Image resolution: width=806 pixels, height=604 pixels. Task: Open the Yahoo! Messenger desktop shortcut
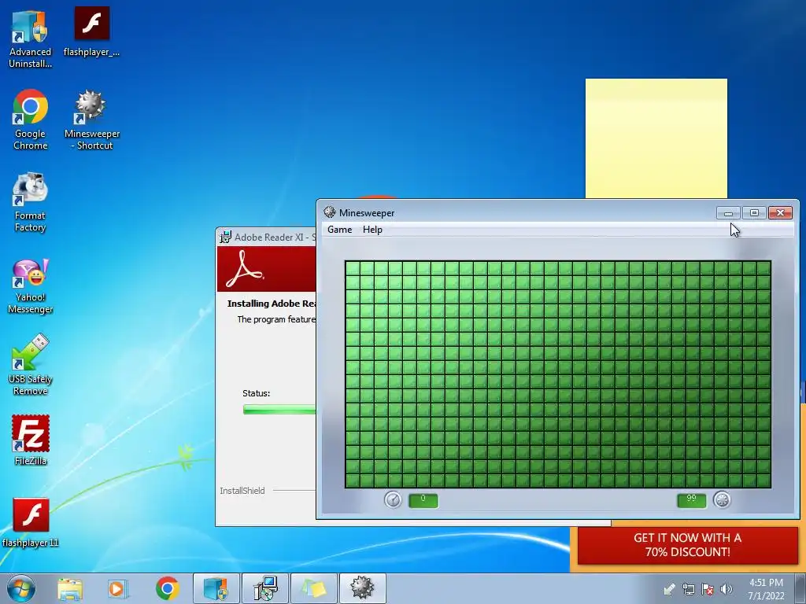pos(30,285)
